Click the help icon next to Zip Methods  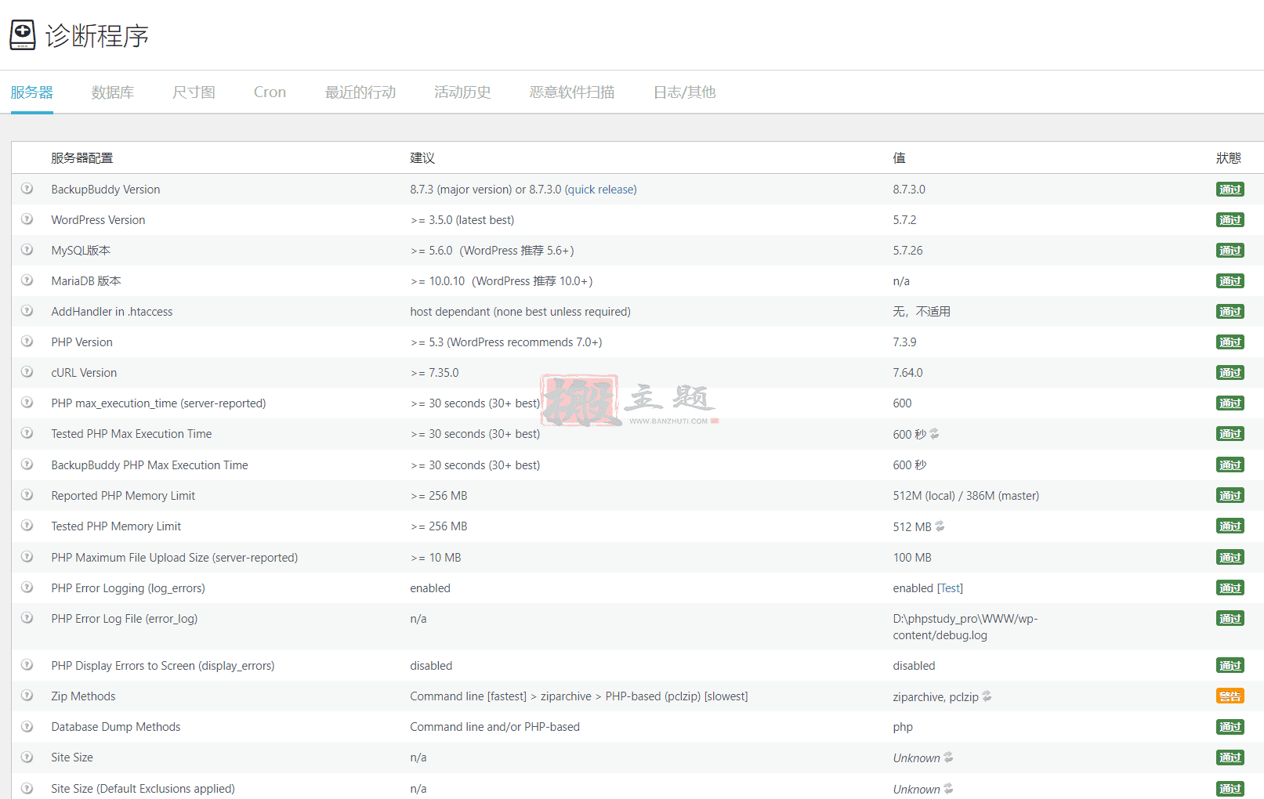[27, 696]
